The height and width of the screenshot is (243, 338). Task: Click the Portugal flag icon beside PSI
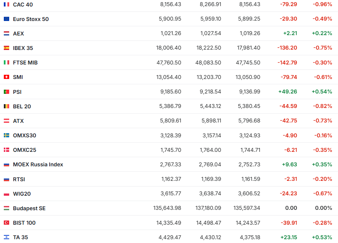(x=6, y=92)
